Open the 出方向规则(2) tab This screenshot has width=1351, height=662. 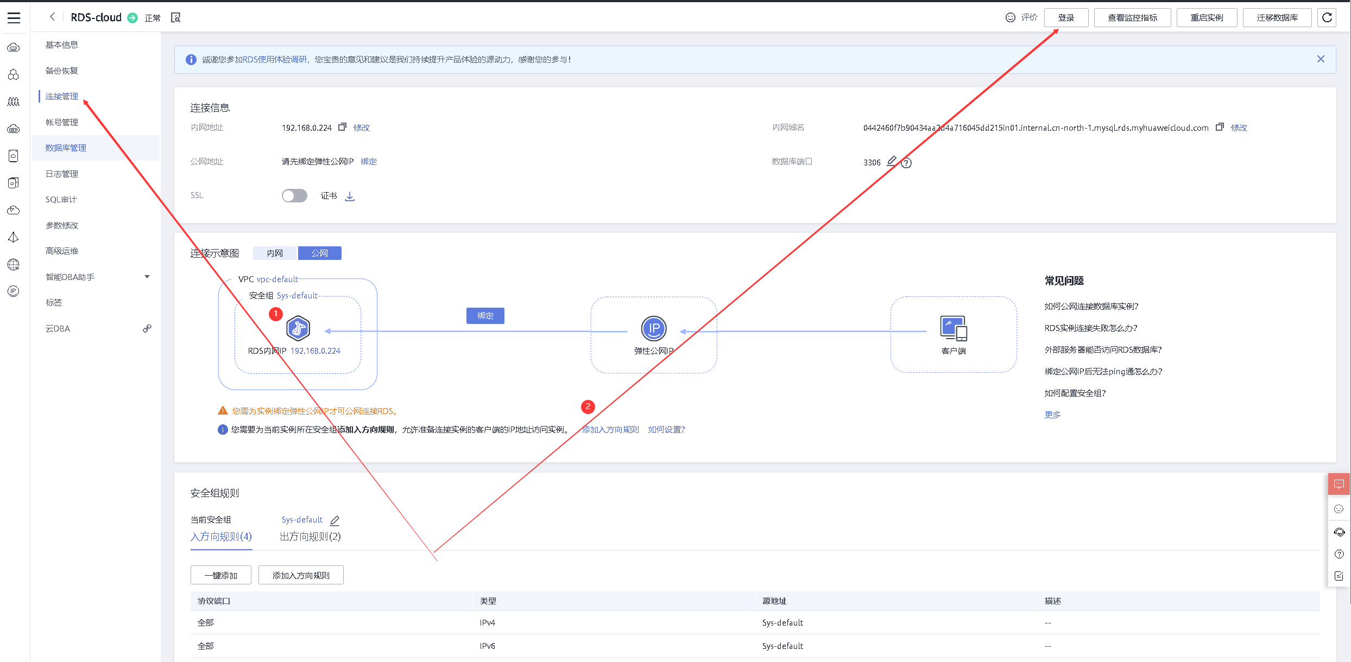point(310,537)
